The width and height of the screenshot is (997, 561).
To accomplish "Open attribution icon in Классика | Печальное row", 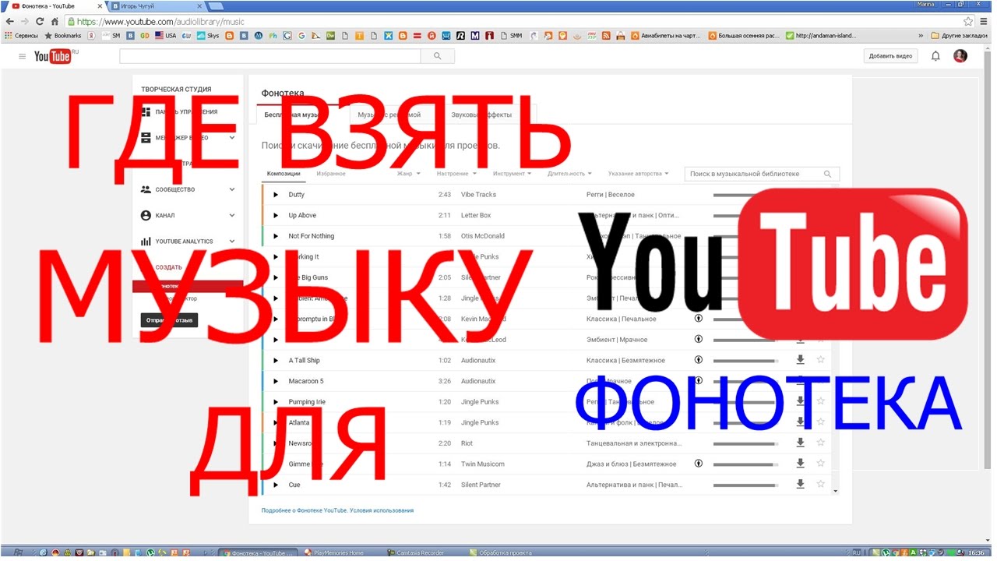I will point(699,319).
